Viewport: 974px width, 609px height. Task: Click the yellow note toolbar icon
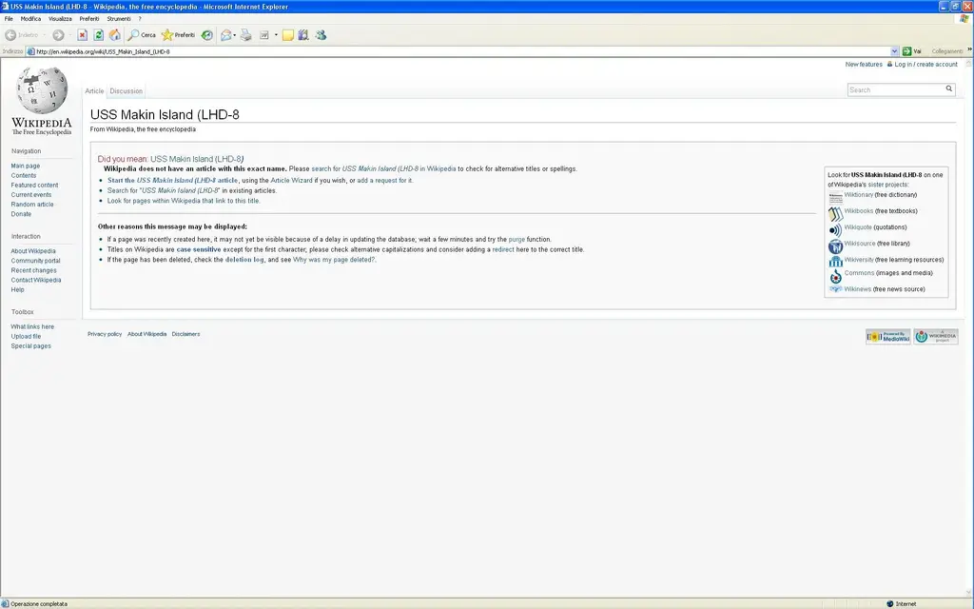point(287,35)
